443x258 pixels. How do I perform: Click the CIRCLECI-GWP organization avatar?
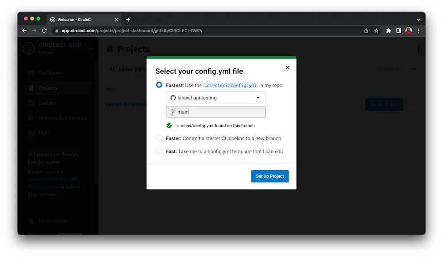29,48
